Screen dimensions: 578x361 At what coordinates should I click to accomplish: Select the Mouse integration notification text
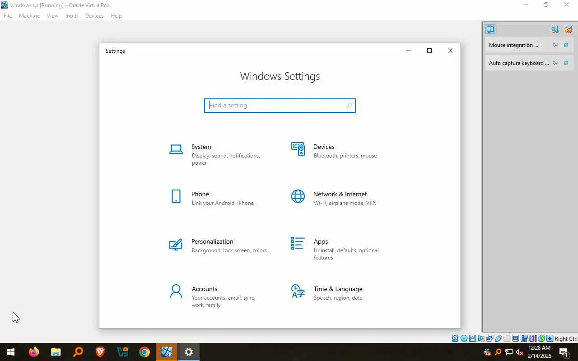coord(513,45)
